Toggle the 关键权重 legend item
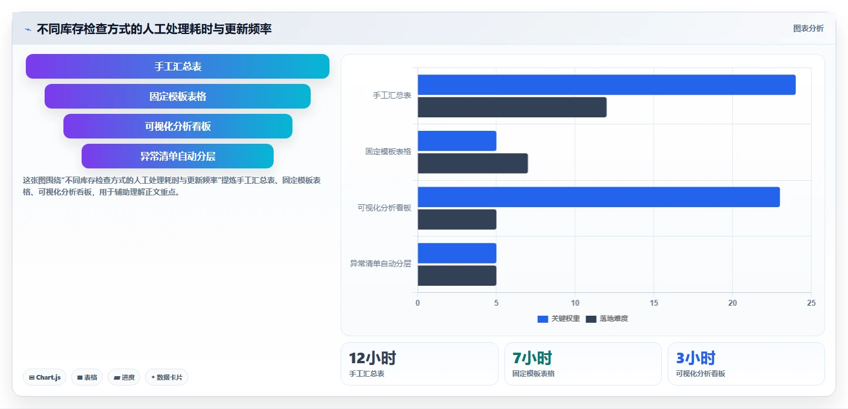Viewport: 848px width, 409px height. click(x=558, y=319)
